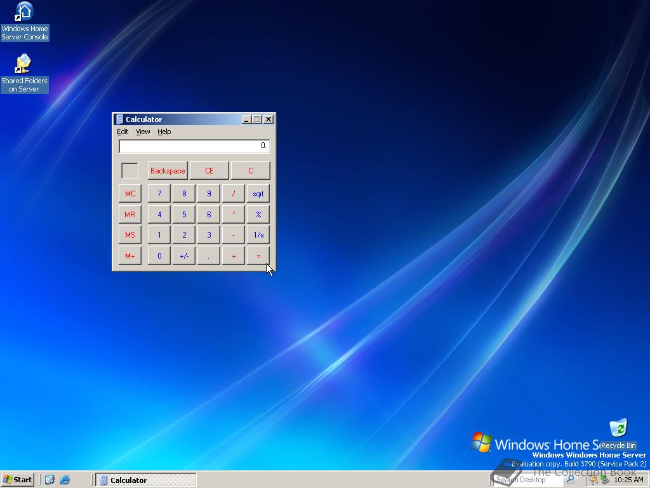Click Show Desktop quick launch icon
This screenshot has width=650, height=488.
50,480
